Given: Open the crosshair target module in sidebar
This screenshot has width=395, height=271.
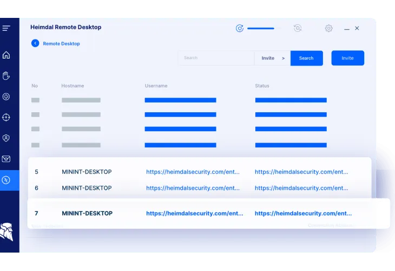Looking at the screenshot, I should pyautogui.click(x=6, y=117).
